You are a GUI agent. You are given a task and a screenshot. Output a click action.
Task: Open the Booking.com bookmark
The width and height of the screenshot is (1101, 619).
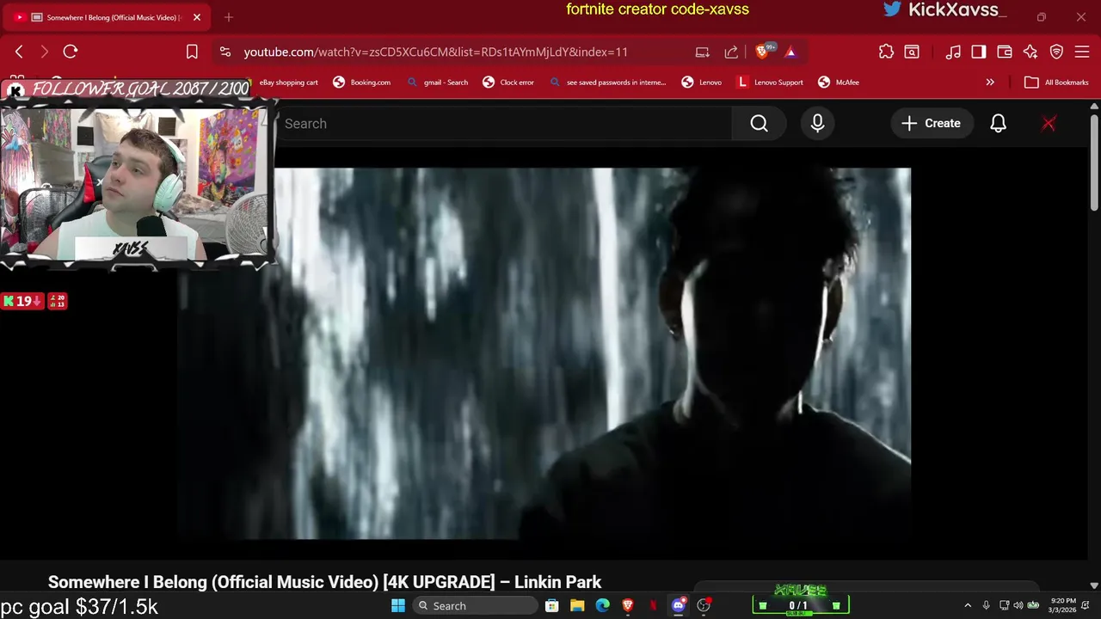click(x=362, y=83)
